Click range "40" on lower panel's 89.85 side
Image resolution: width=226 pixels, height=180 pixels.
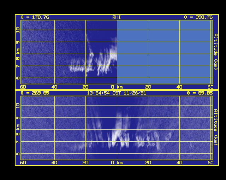point(179,163)
